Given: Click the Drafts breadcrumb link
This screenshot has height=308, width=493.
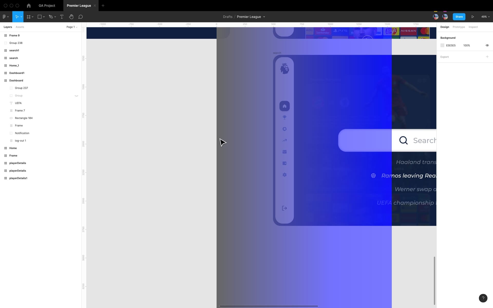Looking at the screenshot, I should [227, 17].
